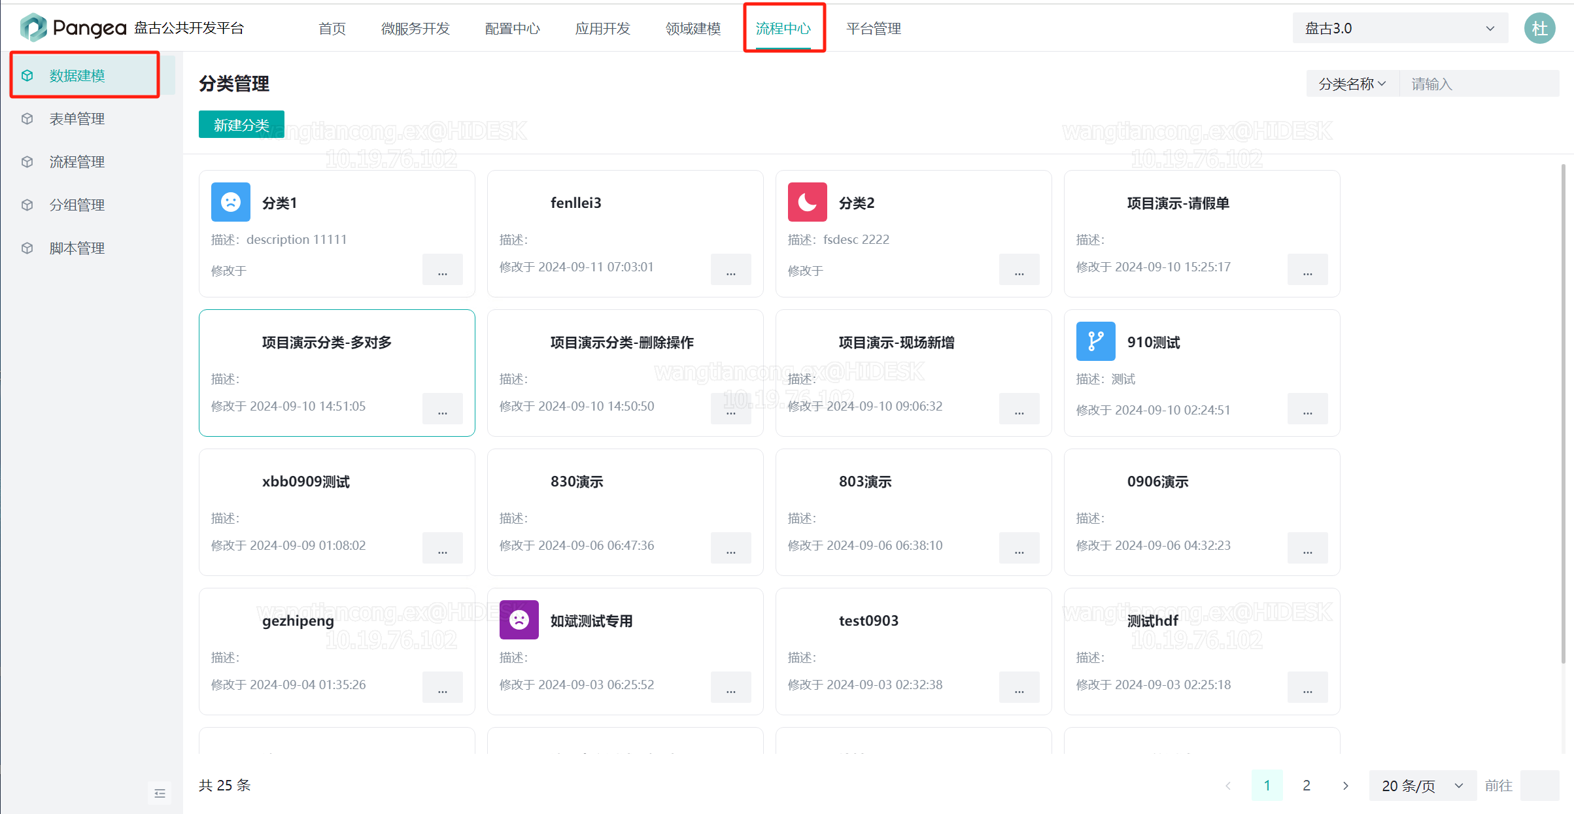This screenshot has width=1574, height=814.
Task: Go to the next page arrow
Action: pos(1345,785)
